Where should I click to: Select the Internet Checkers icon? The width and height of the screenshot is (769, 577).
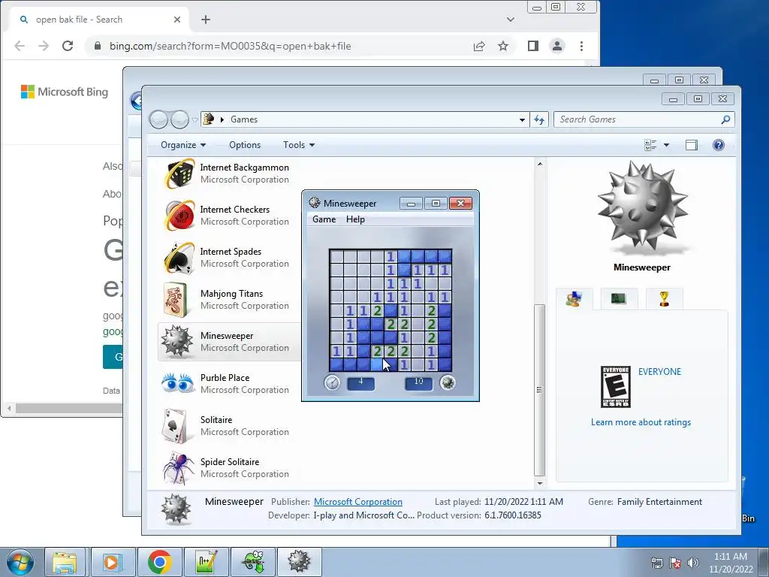pos(179,216)
